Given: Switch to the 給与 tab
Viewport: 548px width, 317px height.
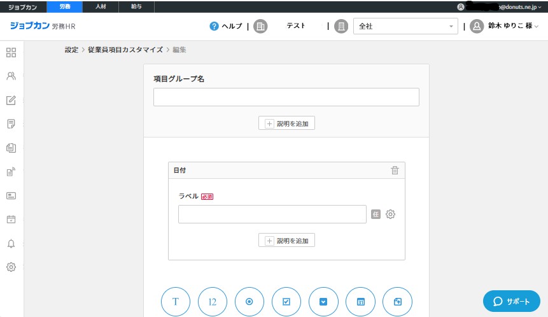Looking at the screenshot, I should (137, 6).
